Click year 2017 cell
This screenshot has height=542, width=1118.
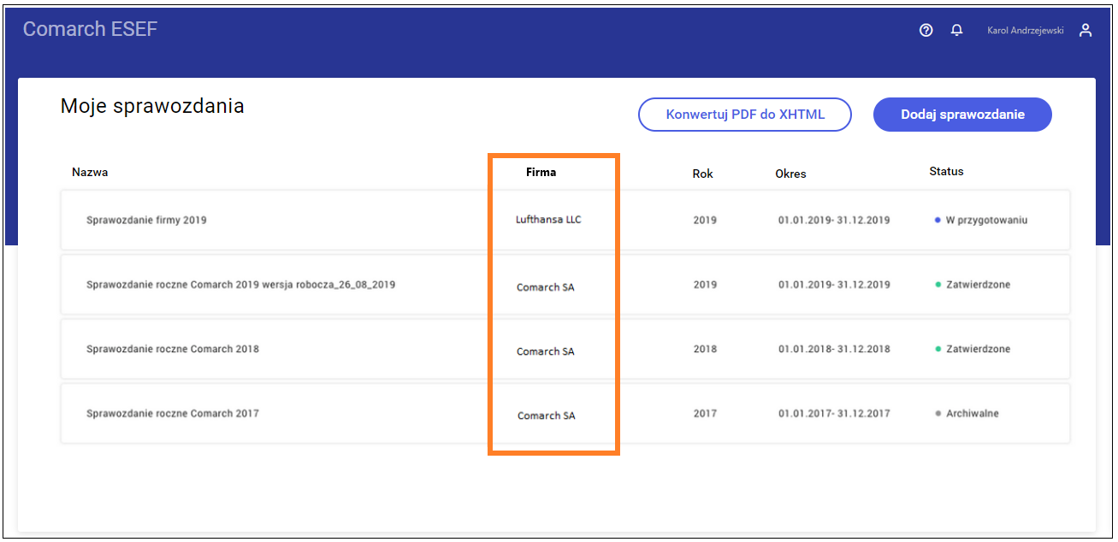coord(705,414)
